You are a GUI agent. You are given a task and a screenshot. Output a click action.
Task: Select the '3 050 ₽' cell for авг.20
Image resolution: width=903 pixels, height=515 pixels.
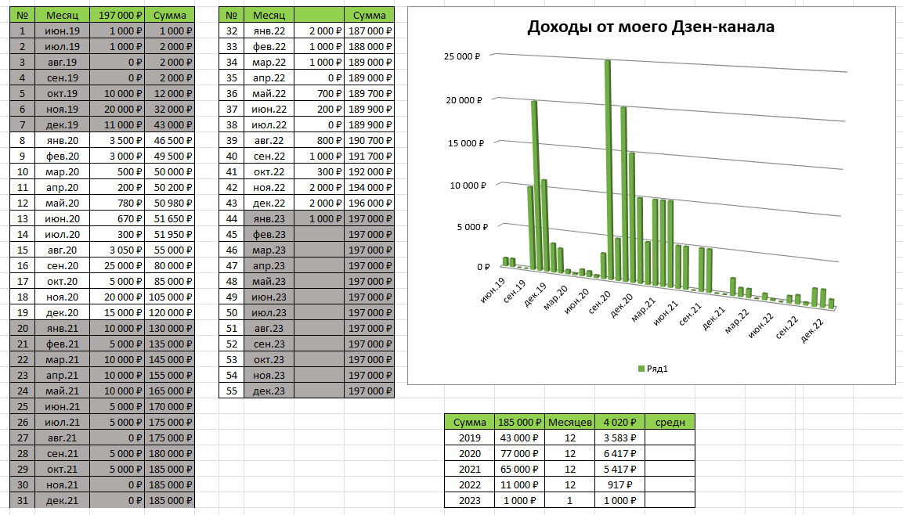[x=117, y=250]
